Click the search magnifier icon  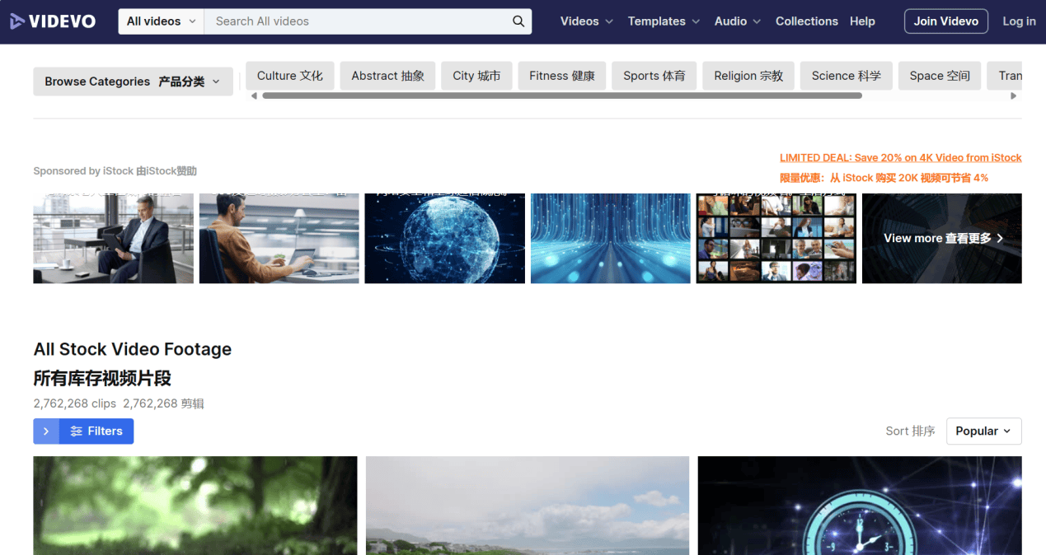pyautogui.click(x=518, y=21)
